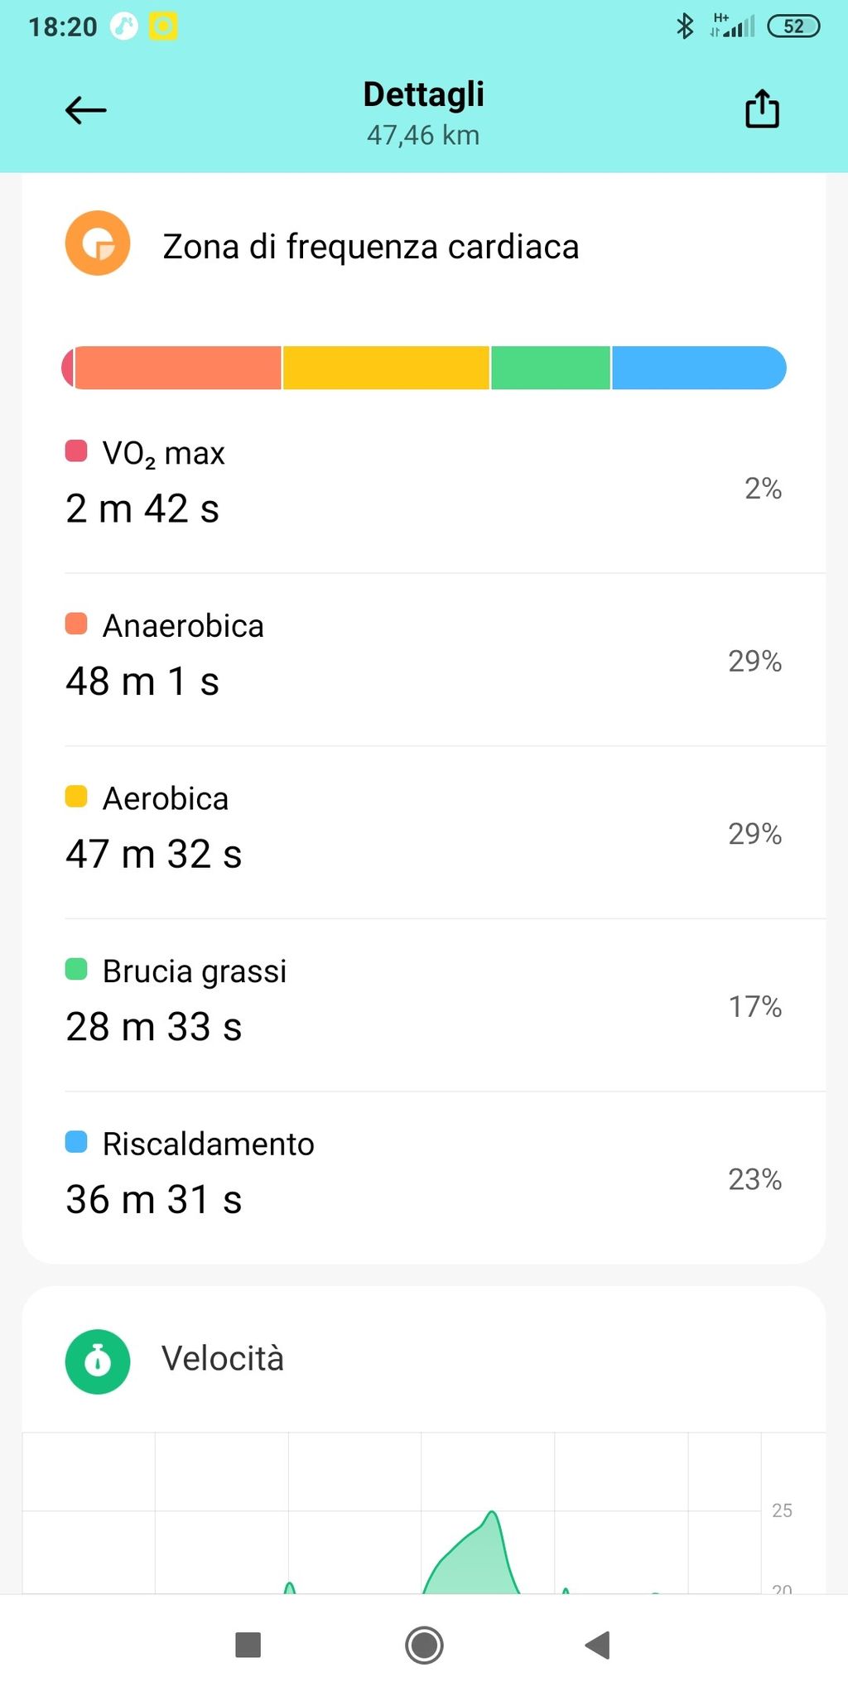This screenshot has height=1696, width=848.
Task: Select the yellow Aerobica segment of the bar
Action: [386, 368]
